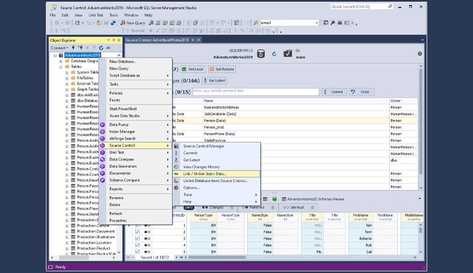Click the grid table view icon
473x273 pixels.
click(265, 199)
